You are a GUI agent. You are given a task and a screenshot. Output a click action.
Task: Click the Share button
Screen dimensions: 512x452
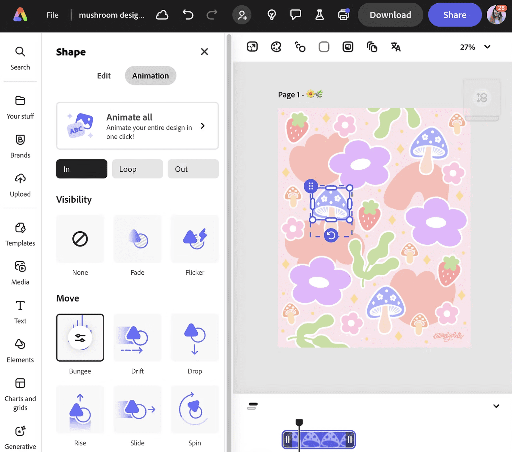(x=455, y=15)
